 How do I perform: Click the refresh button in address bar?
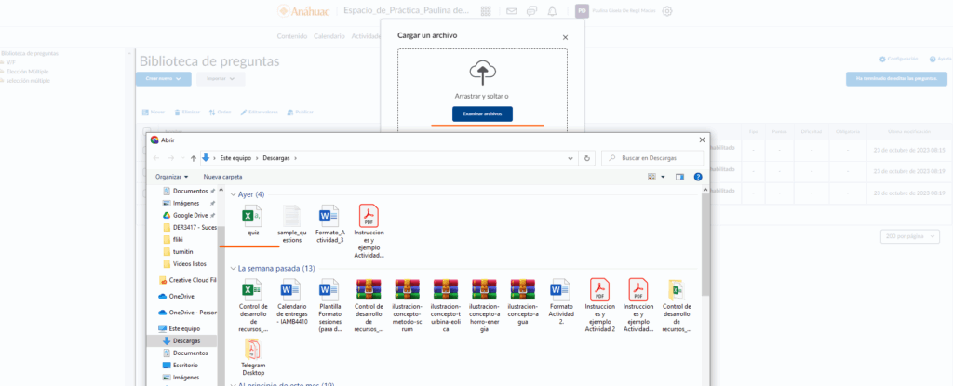(x=586, y=157)
